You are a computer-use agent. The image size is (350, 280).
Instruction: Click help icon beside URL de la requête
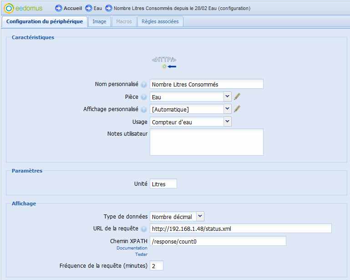(x=144, y=229)
